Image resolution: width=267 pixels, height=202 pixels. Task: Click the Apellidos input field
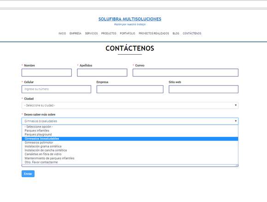[x=102, y=73]
